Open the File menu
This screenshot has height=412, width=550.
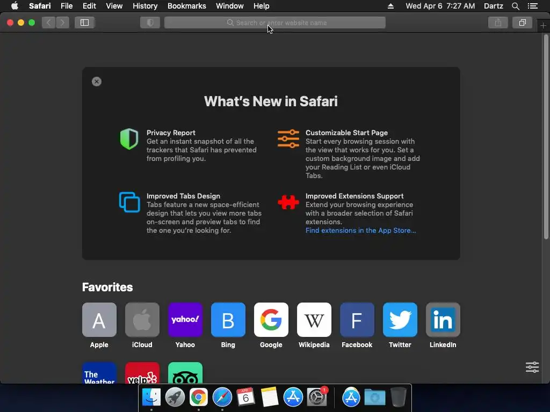[66, 6]
